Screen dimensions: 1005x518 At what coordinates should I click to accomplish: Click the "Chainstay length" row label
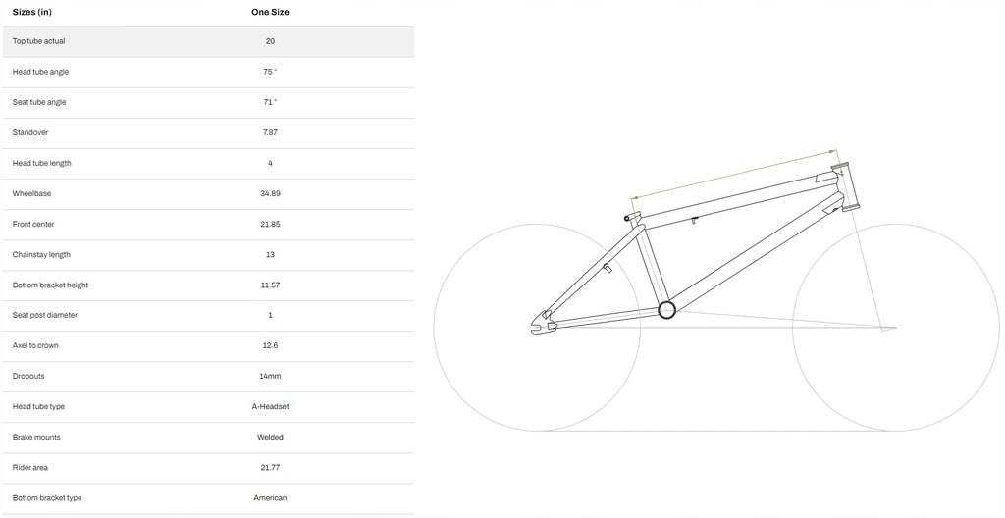coord(41,254)
